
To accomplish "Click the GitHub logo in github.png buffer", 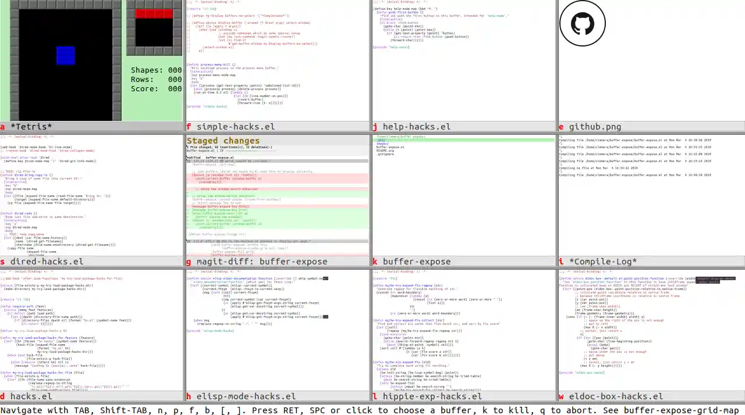I will (582, 23).
